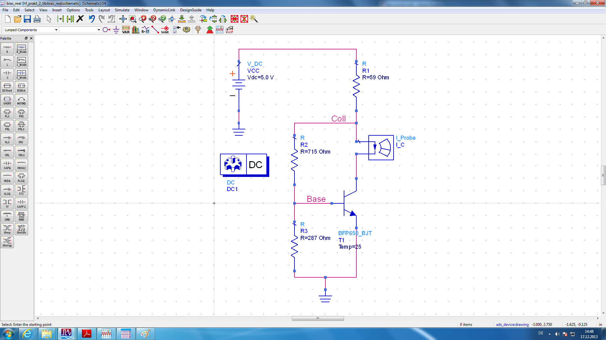Click the R=287 Ohm parameter text

click(315, 238)
